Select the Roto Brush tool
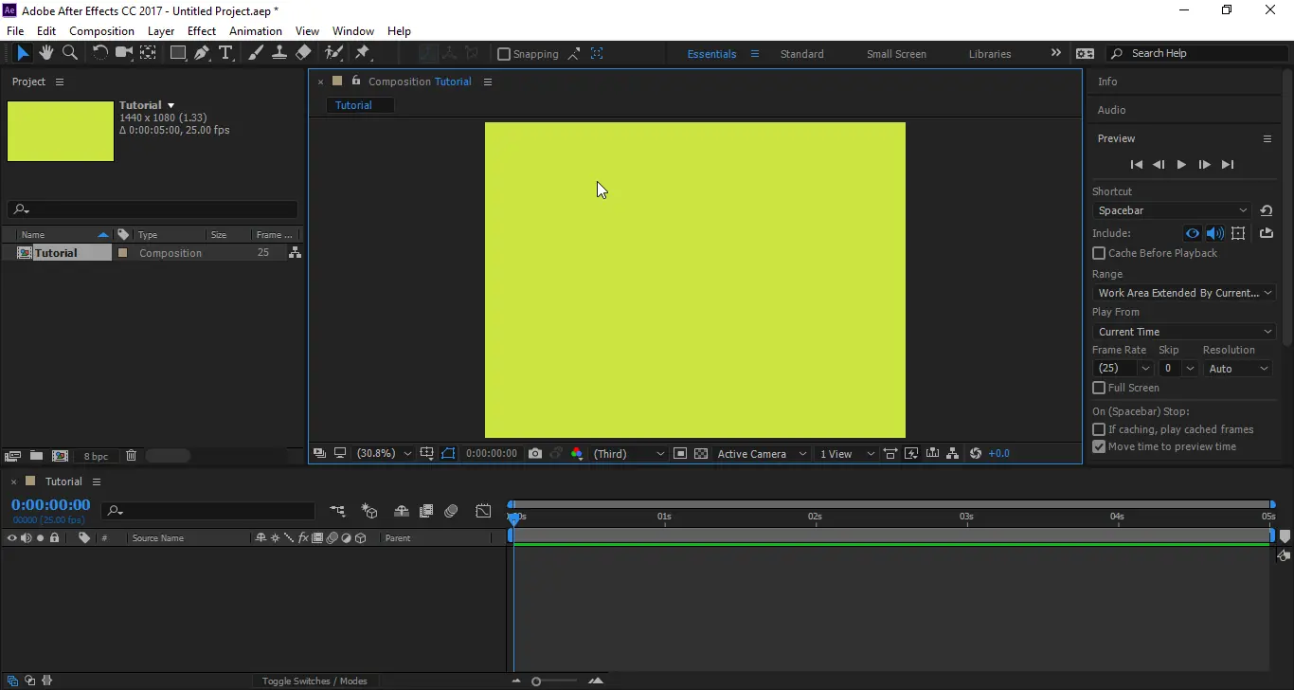 tap(333, 53)
